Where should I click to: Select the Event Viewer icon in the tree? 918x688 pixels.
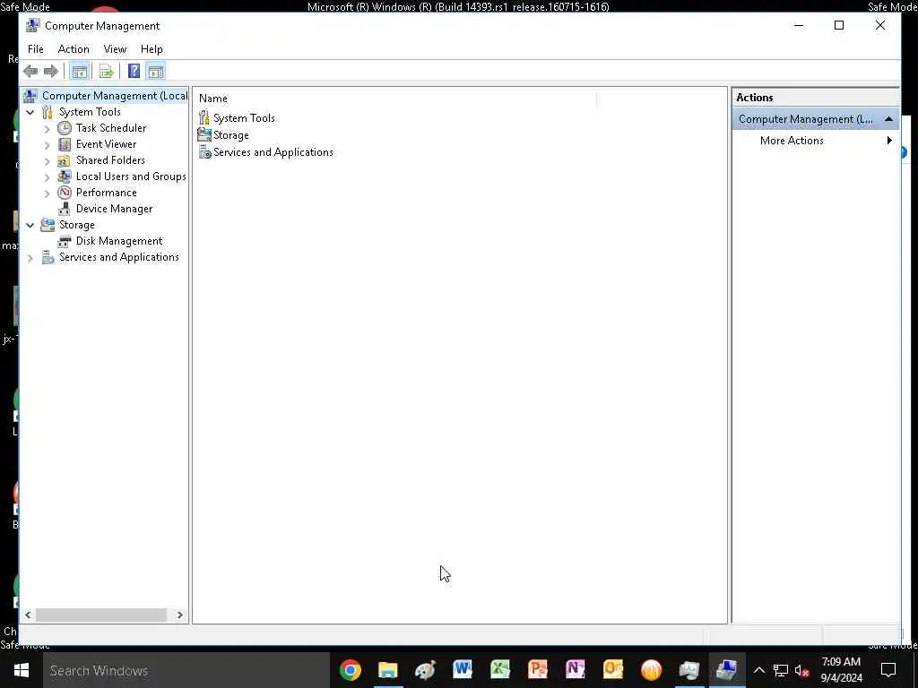pos(65,144)
